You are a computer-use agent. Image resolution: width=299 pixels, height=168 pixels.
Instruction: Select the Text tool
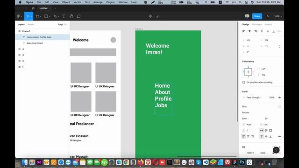click(64, 16)
